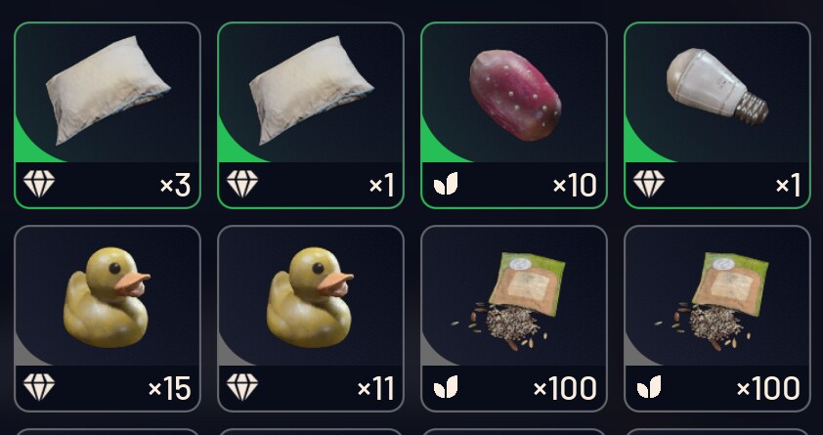This screenshot has width=823, height=435.
Task: Click the diamond icon on the ×1 pillow card
Action: [x=242, y=184]
